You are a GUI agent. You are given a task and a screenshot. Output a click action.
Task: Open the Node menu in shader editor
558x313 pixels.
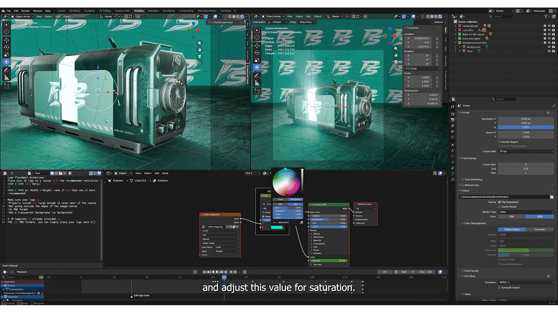pos(165,173)
